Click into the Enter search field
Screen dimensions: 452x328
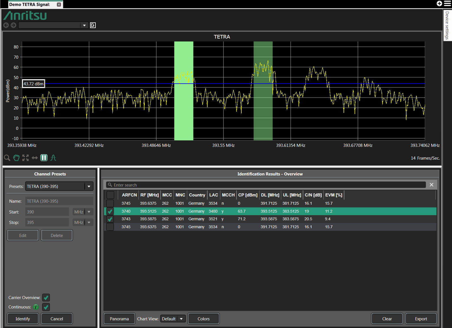(266, 185)
